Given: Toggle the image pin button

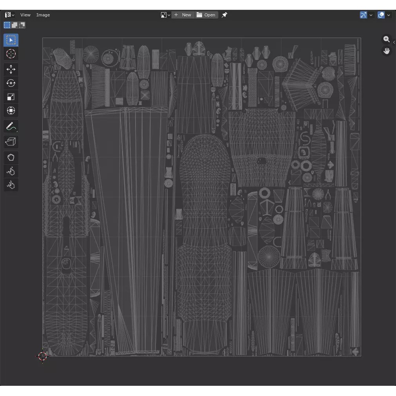Looking at the screenshot, I should 224,15.
